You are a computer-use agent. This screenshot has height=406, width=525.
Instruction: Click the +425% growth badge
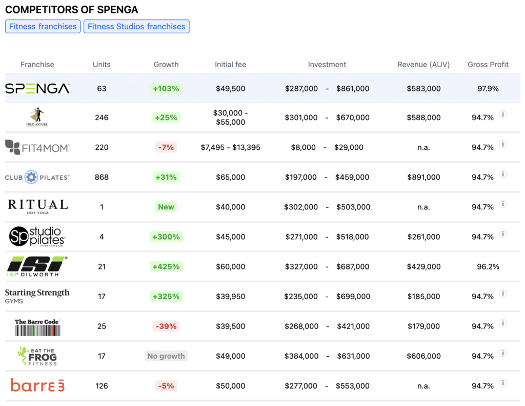click(166, 266)
